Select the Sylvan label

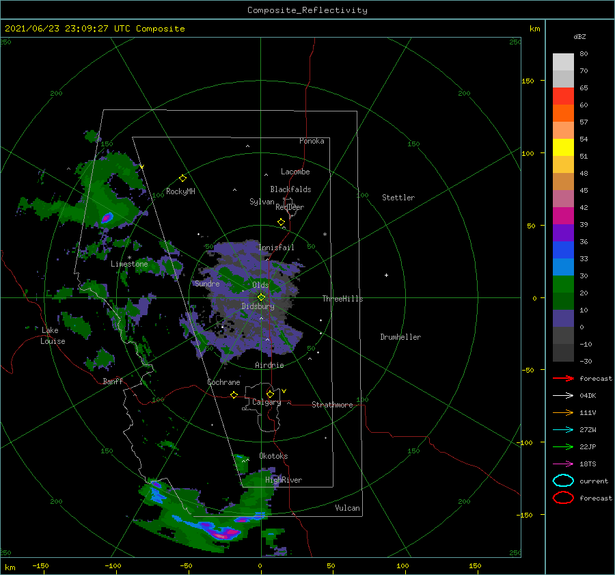point(262,202)
